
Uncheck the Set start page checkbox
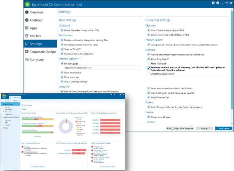[x=62, y=64]
